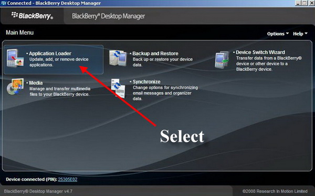Click 'Update, add, or remove device applications' text

point(59,62)
